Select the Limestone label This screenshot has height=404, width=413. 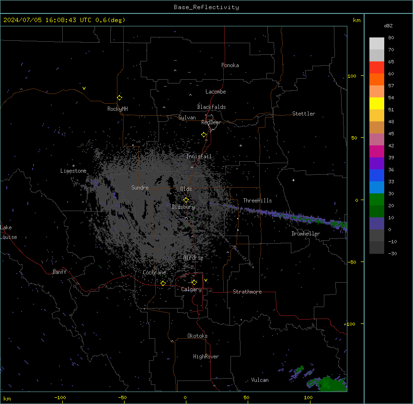73,171
